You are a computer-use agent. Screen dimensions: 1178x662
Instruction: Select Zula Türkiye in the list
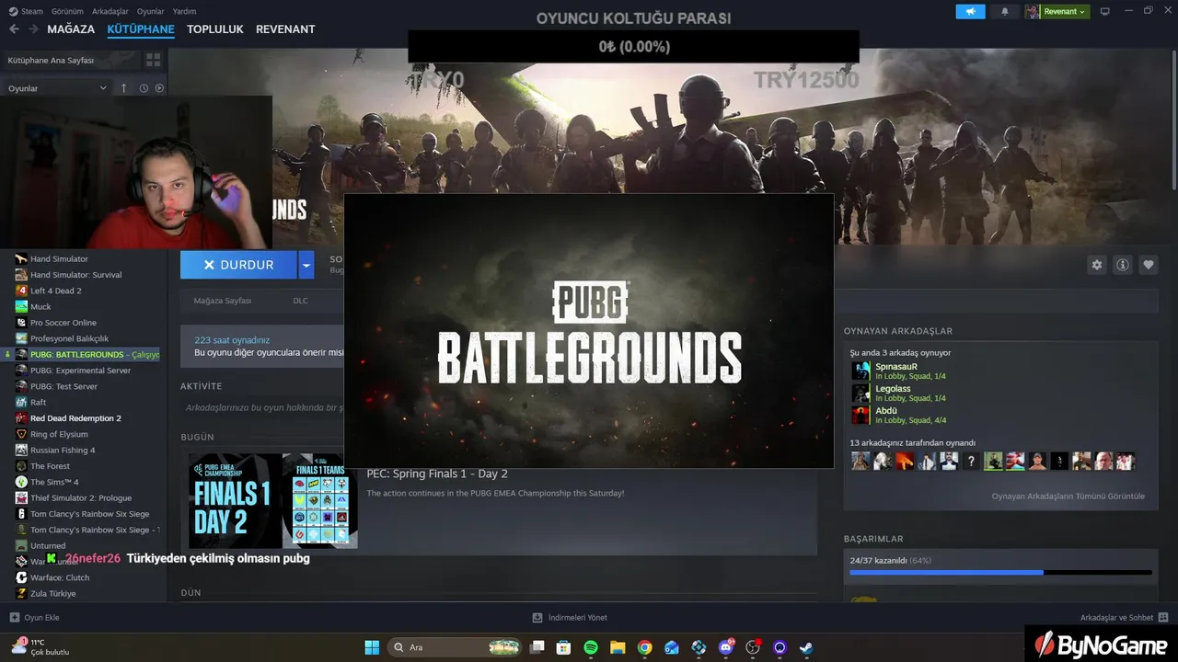point(52,594)
